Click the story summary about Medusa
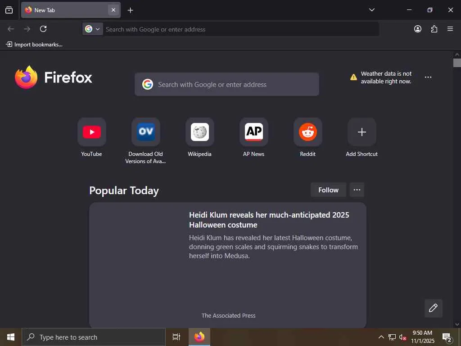Screen dimensions: 461x346 point(273,246)
